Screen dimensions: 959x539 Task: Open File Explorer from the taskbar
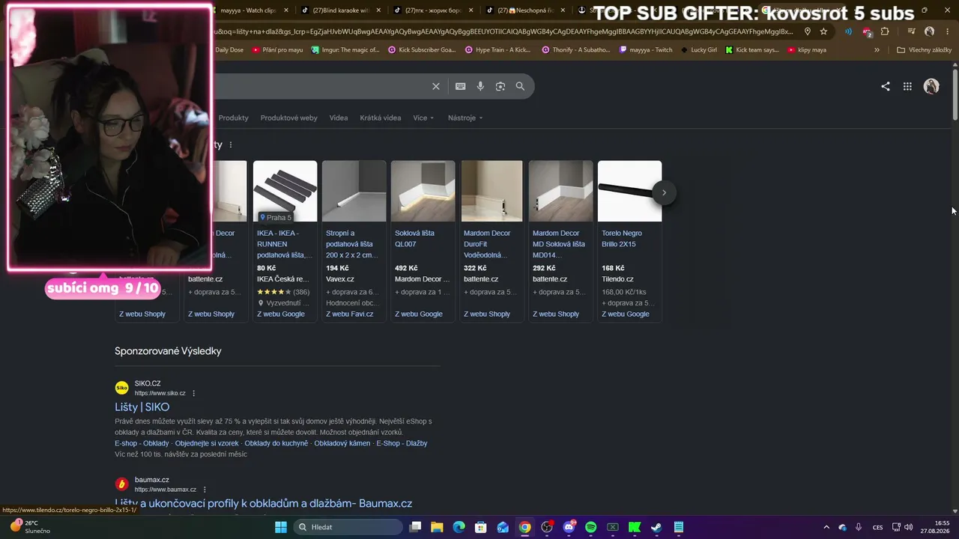(437, 527)
